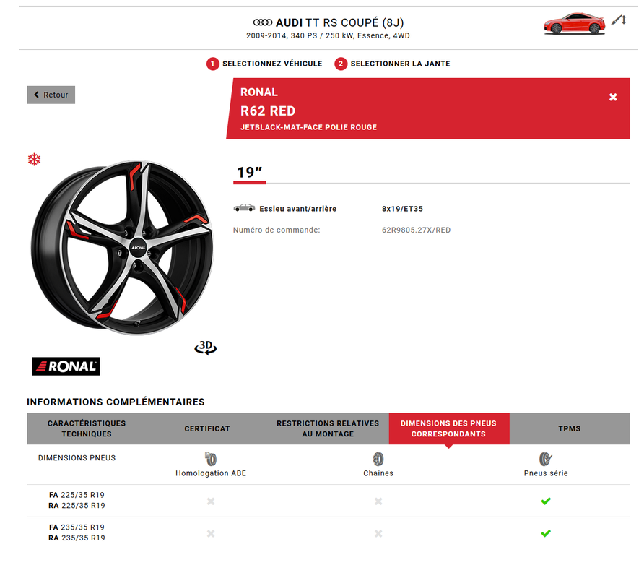Close the Ronal R62 Red panel
Image resolution: width=644 pixels, height=578 pixels.
(x=613, y=97)
